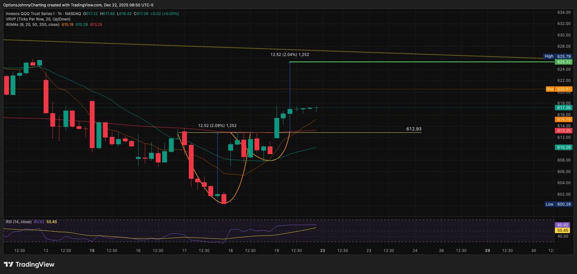577x274 pixels.
Task: Select the 12.52 (2.09%) measurement label
Action: pos(217,126)
